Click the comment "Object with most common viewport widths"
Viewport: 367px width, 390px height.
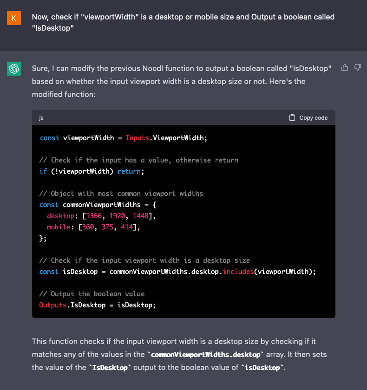click(x=121, y=194)
